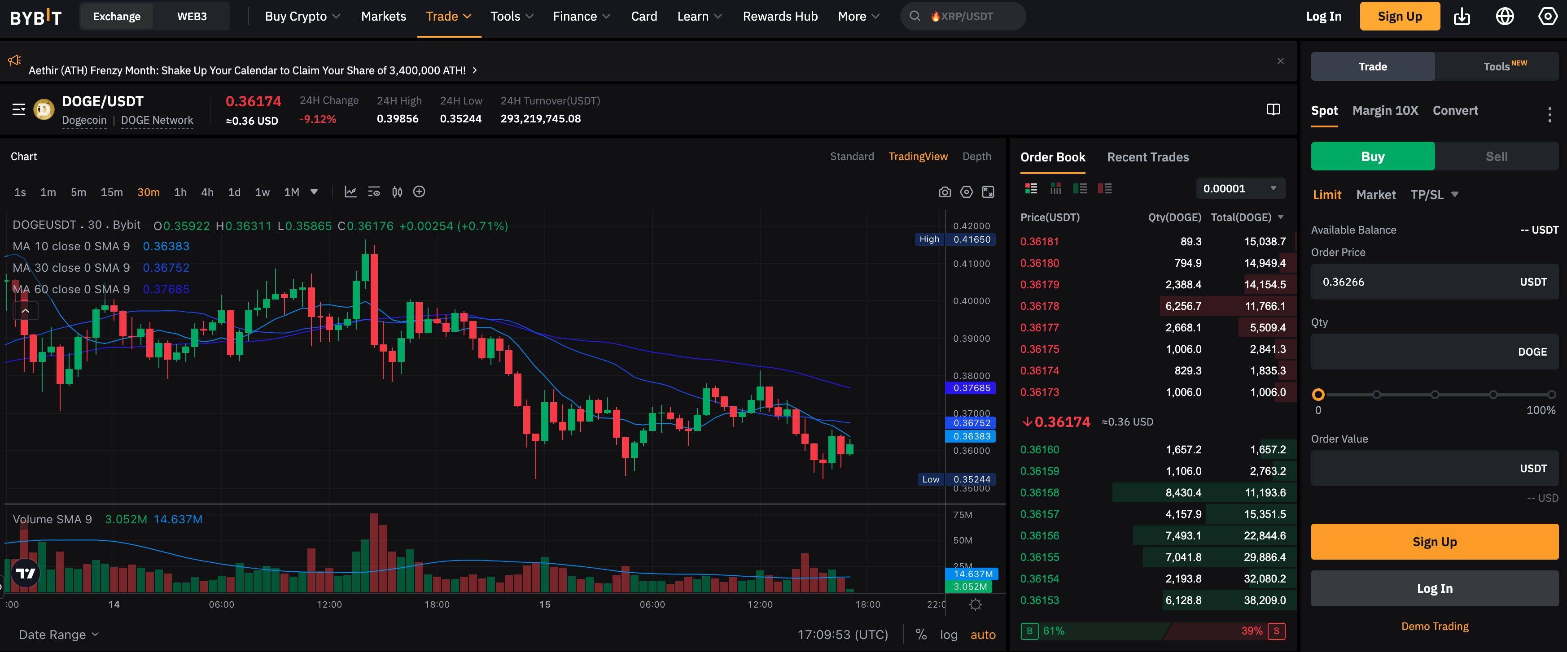
Task: Toggle log scale on chart
Action: (x=948, y=635)
